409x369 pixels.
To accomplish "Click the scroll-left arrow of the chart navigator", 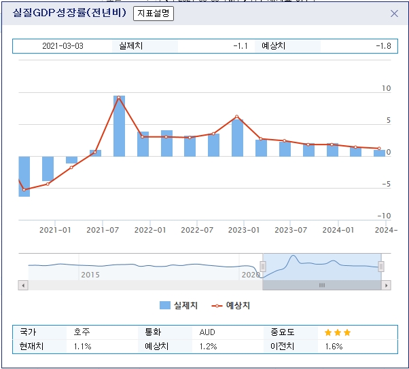I will click(23, 285).
